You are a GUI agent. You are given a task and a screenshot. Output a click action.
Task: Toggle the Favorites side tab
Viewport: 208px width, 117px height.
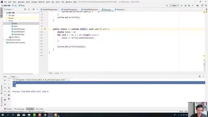click(1, 90)
